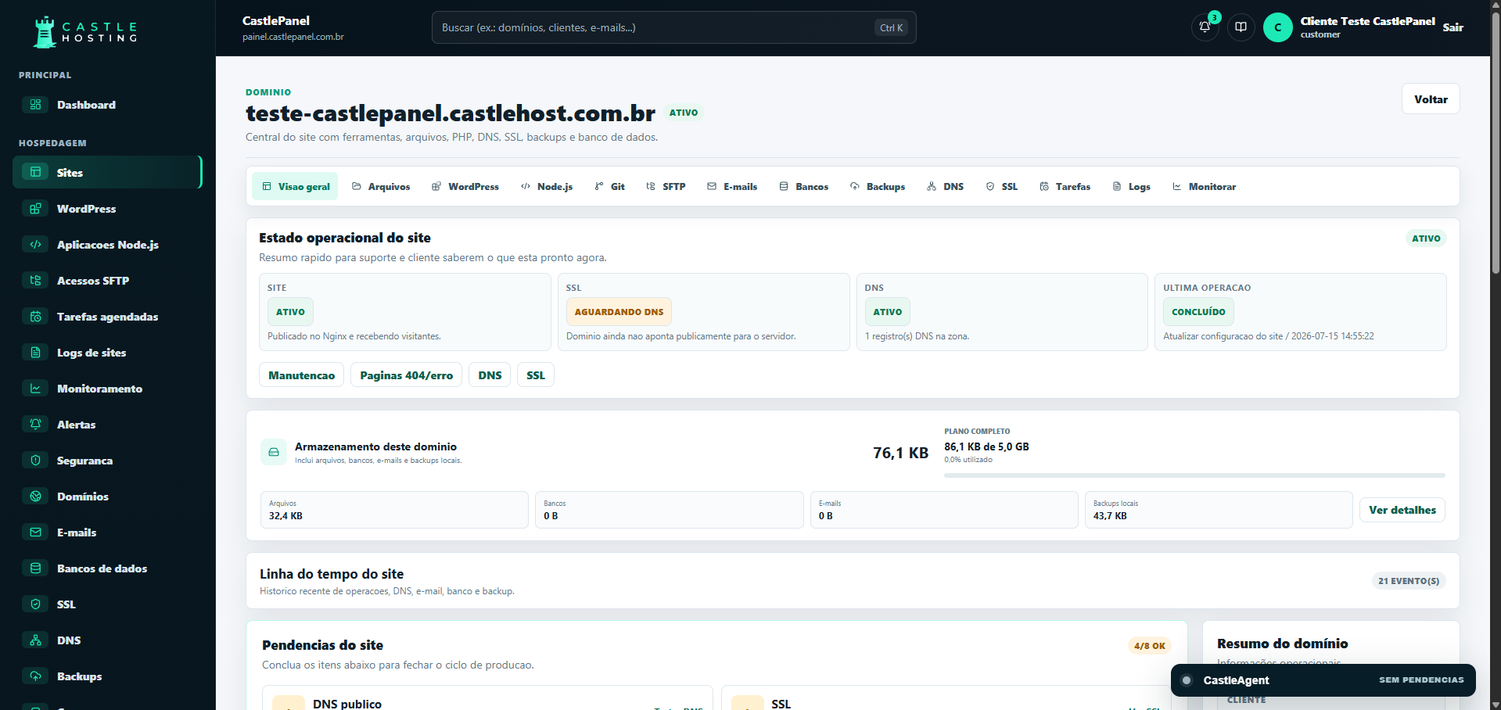Click the Manutencao button

[301, 375]
